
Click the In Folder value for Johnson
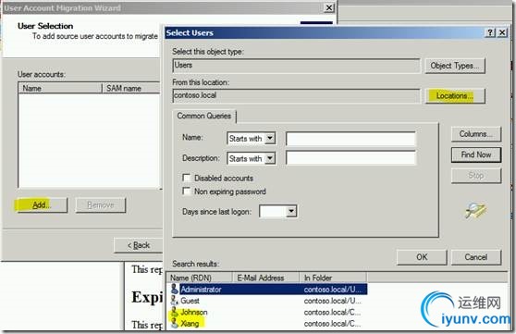tap(332, 312)
